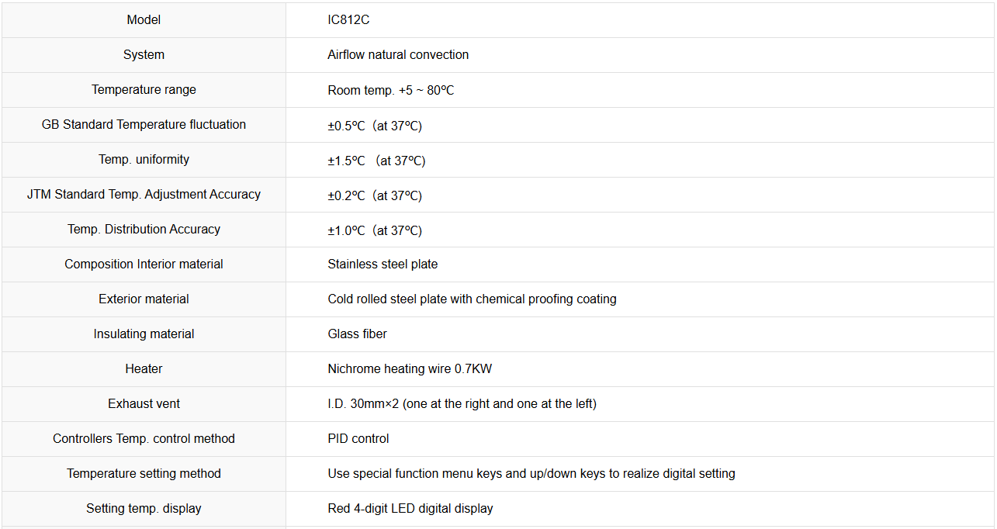
Task: Click the Exterior material label
Action: (144, 299)
